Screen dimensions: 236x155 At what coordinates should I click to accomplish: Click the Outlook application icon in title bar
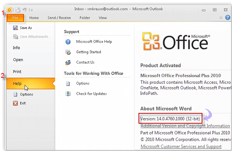[x=9, y=10]
